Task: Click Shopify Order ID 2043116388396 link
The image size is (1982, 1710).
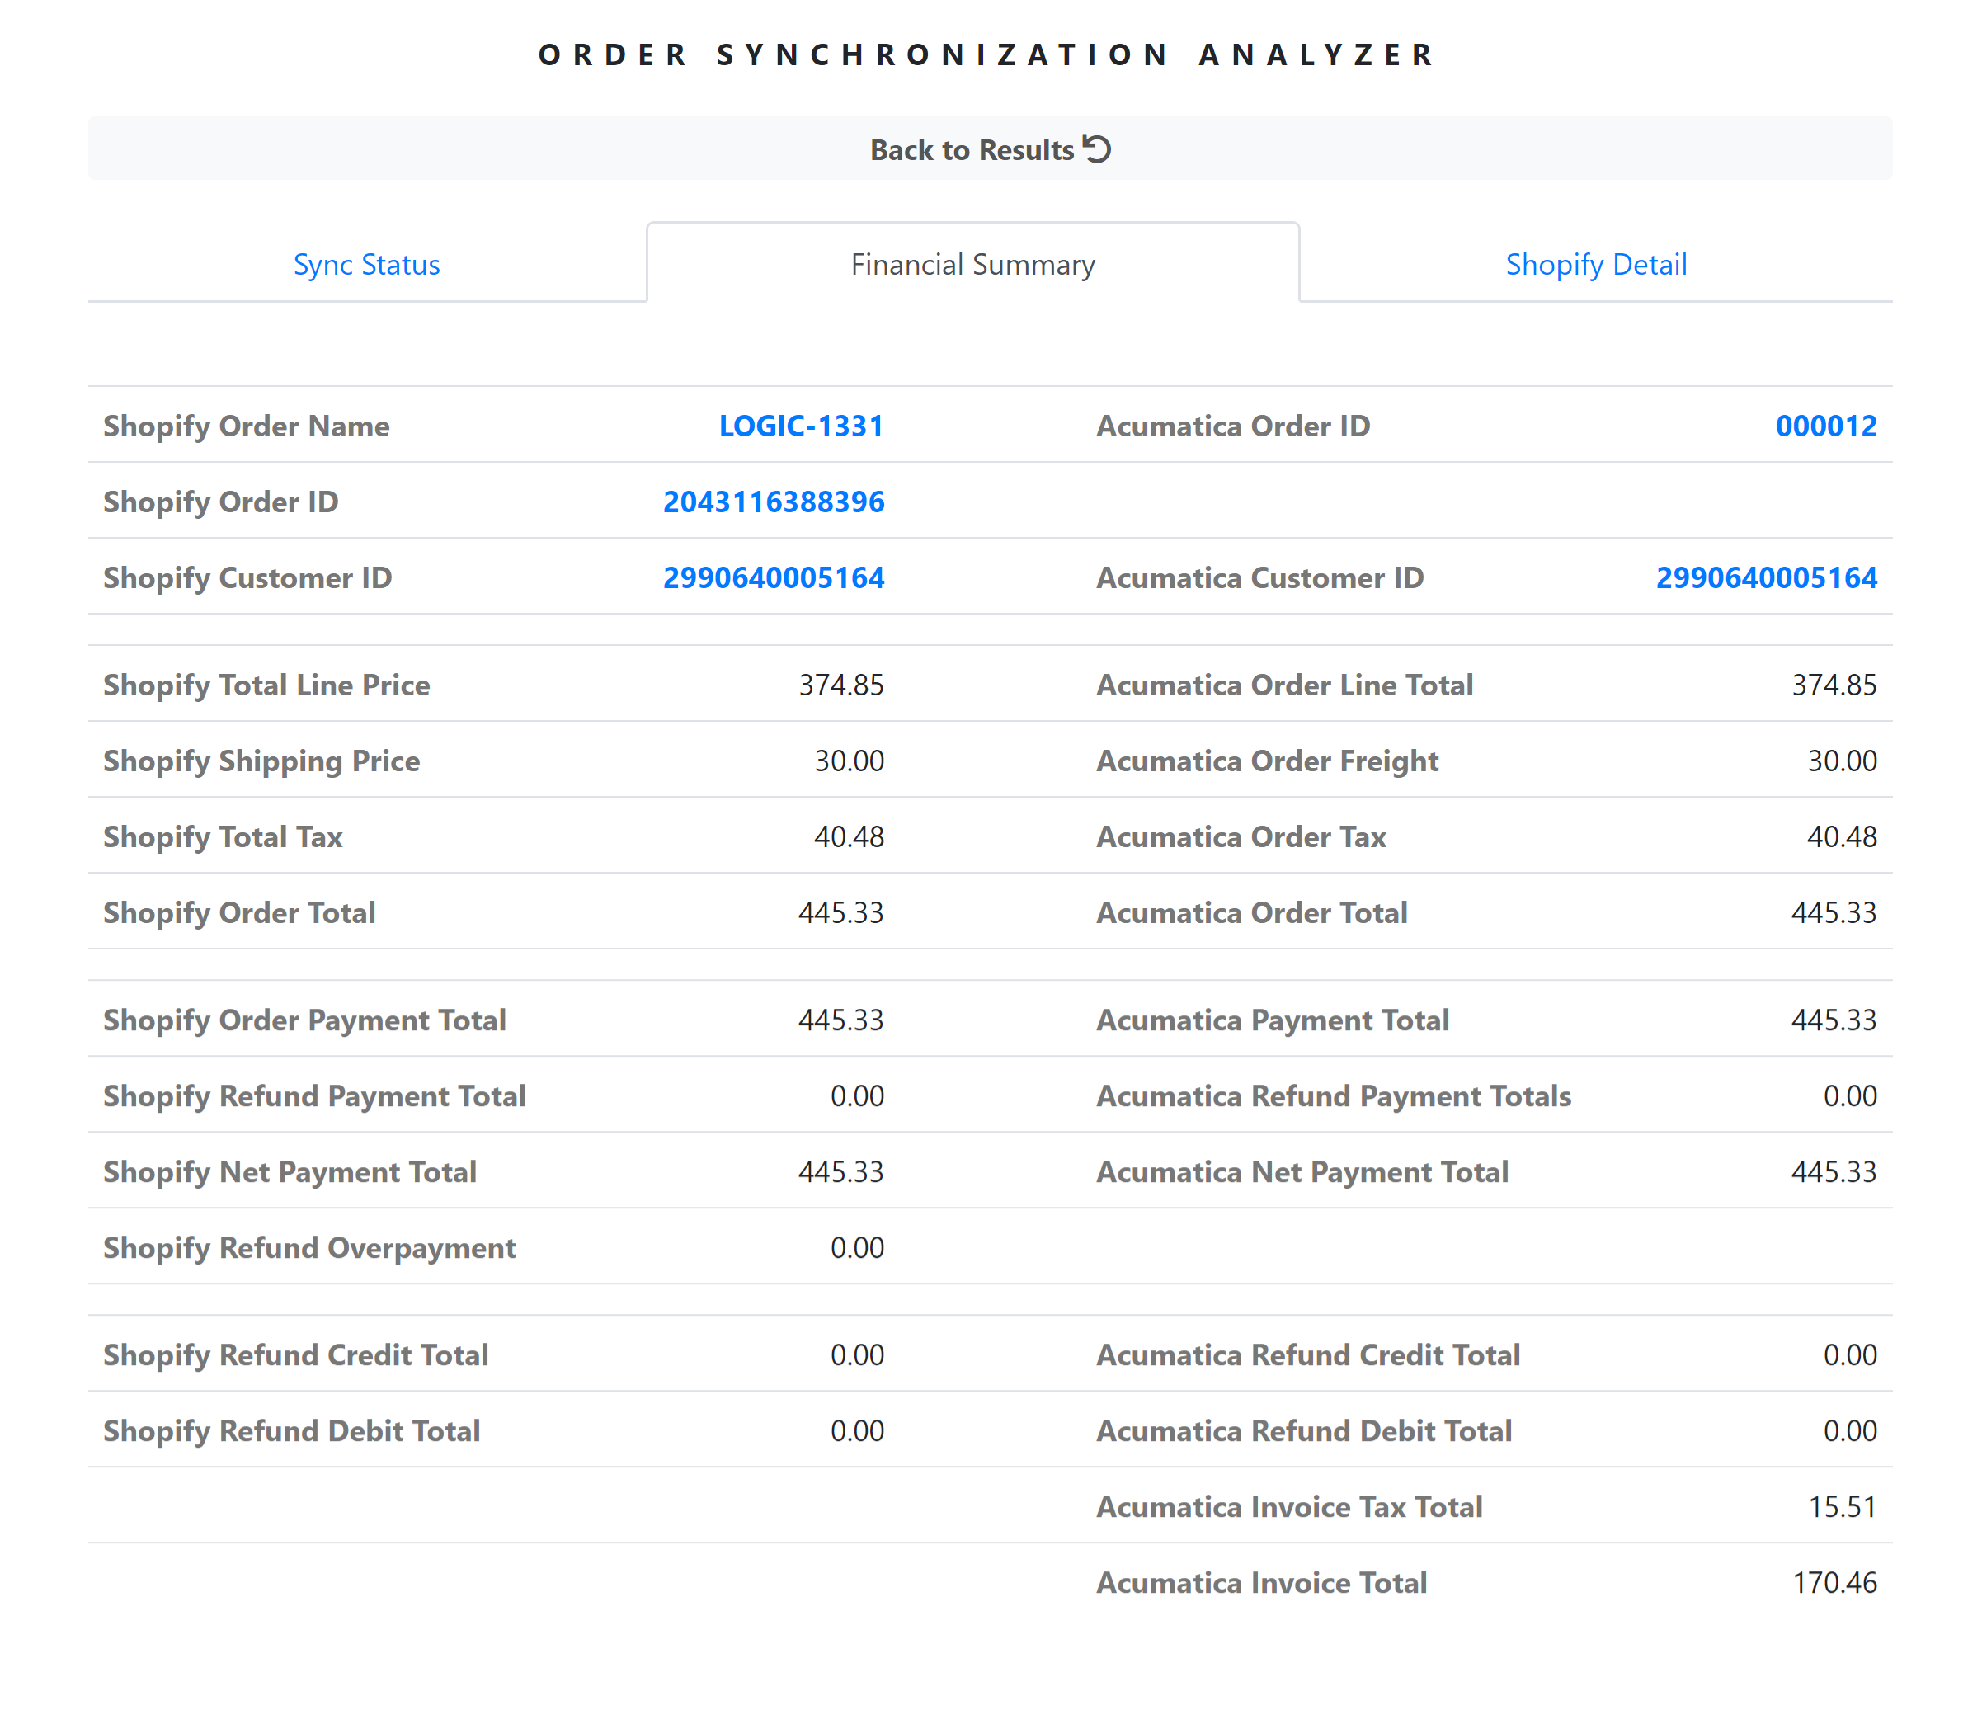Action: point(774,502)
